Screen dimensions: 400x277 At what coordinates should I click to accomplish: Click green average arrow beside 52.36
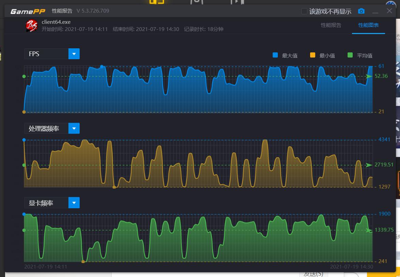coord(369,76)
